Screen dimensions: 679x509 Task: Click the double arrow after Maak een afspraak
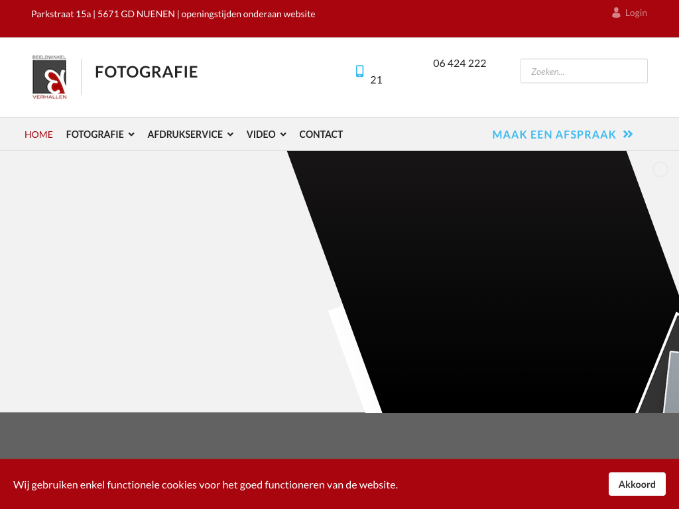coord(628,135)
